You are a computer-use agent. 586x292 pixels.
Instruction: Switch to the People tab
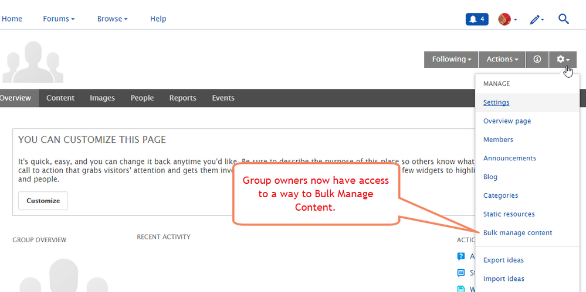tap(142, 98)
